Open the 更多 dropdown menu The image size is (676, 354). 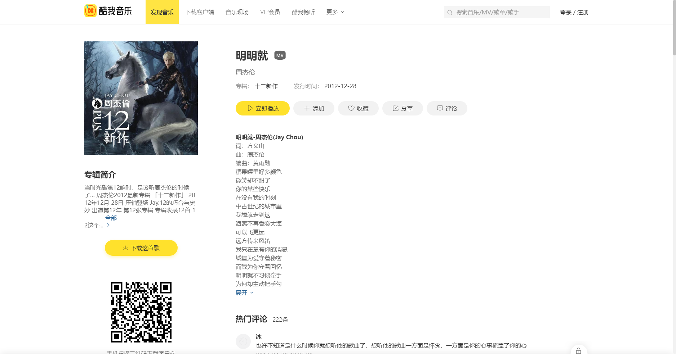click(334, 12)
